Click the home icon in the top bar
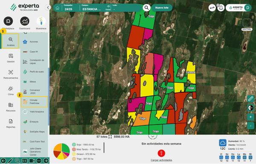Screen dimensions: 256x164 pyautogui.click(x=57, y=8)
